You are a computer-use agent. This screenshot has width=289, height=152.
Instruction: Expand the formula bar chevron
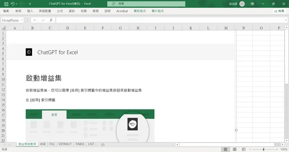286,20
